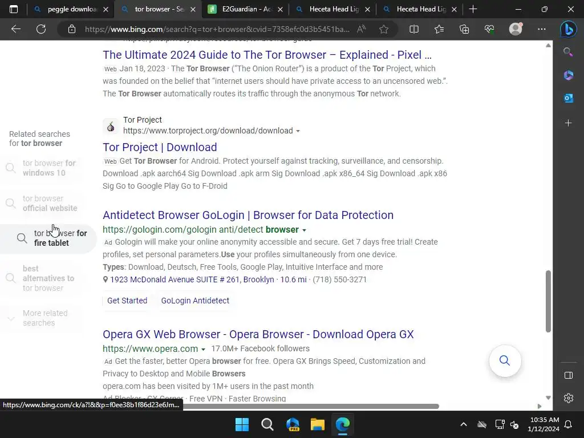Click the address bar URL field
Screen dimensions: 584x438
(217, 29)
